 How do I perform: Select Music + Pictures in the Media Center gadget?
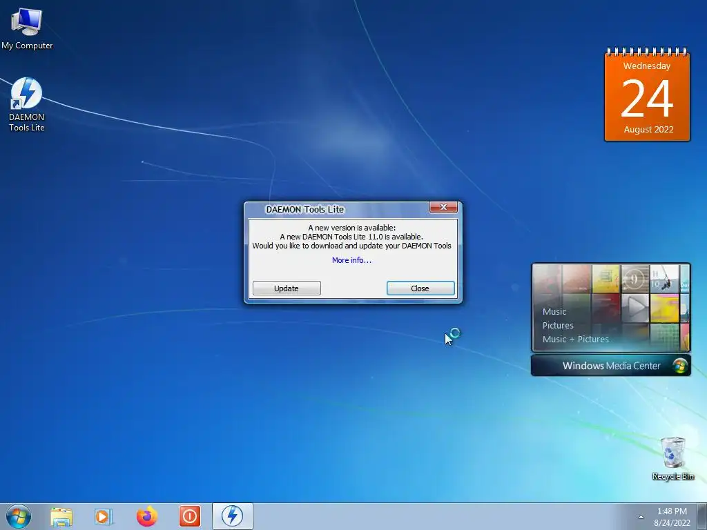575,340
